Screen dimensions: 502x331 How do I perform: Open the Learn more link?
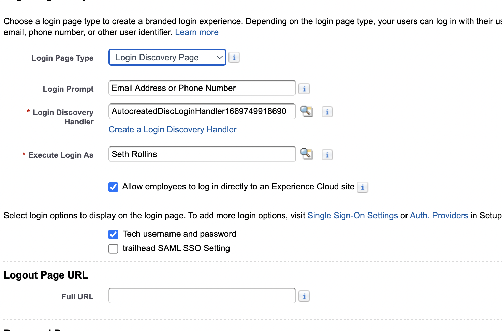196,32
